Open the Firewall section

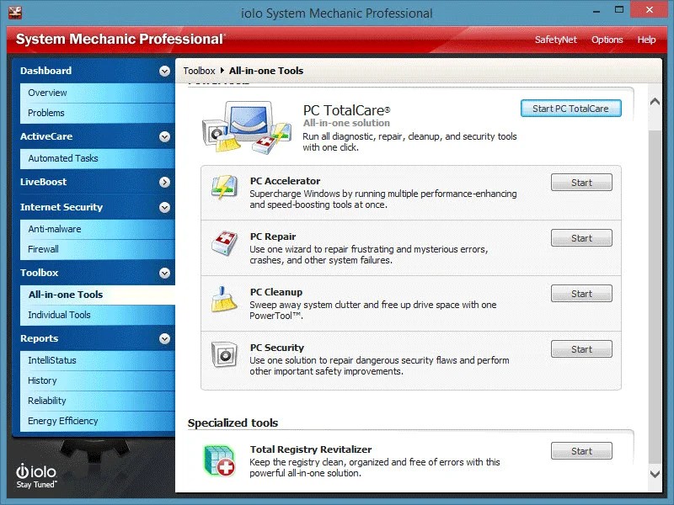[x=98, y=249]
